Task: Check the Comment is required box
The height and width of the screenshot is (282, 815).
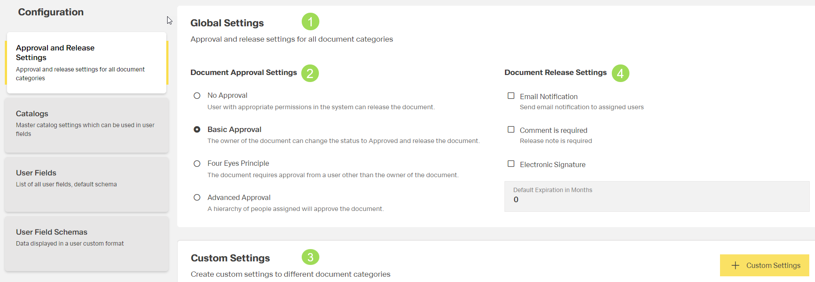Action: click(x=511, y=129)
